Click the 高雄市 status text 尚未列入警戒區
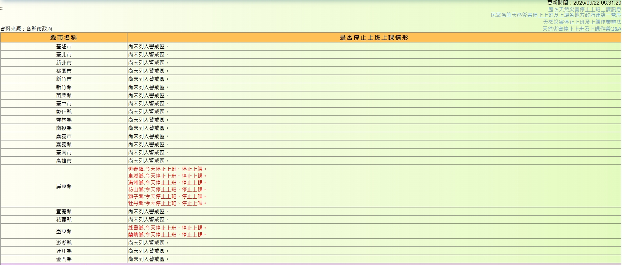 point(148,161)
